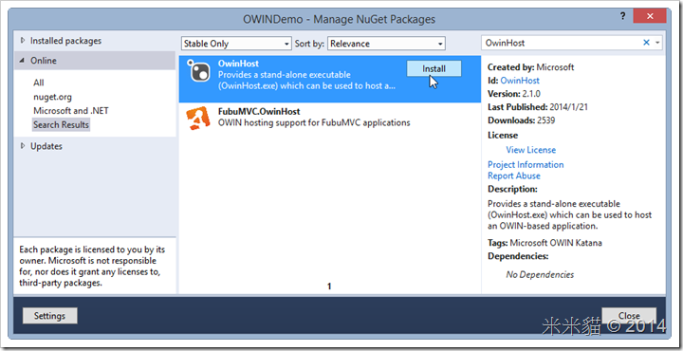Open the Project Information link
The width and height of the screenshot is (683, 351).
tap(526, 165)
